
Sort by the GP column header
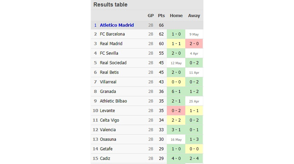(150, 16)
